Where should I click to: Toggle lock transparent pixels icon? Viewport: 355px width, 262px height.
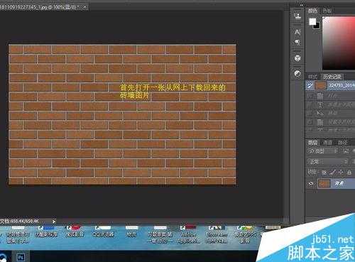[324, 173]
